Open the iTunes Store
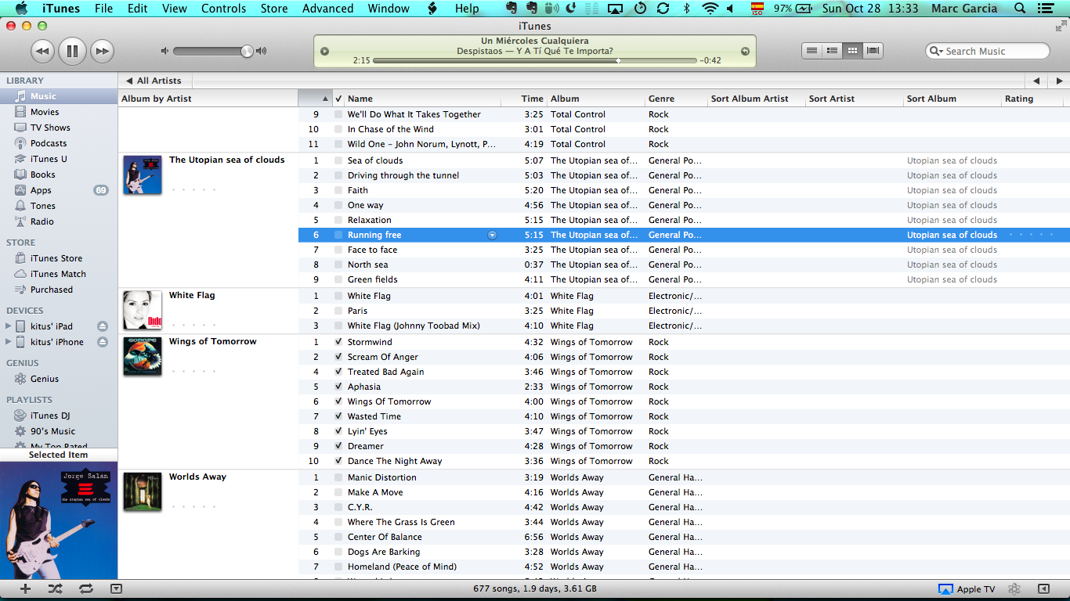This screenshot has height=601, width=1070. coord(56,258)
